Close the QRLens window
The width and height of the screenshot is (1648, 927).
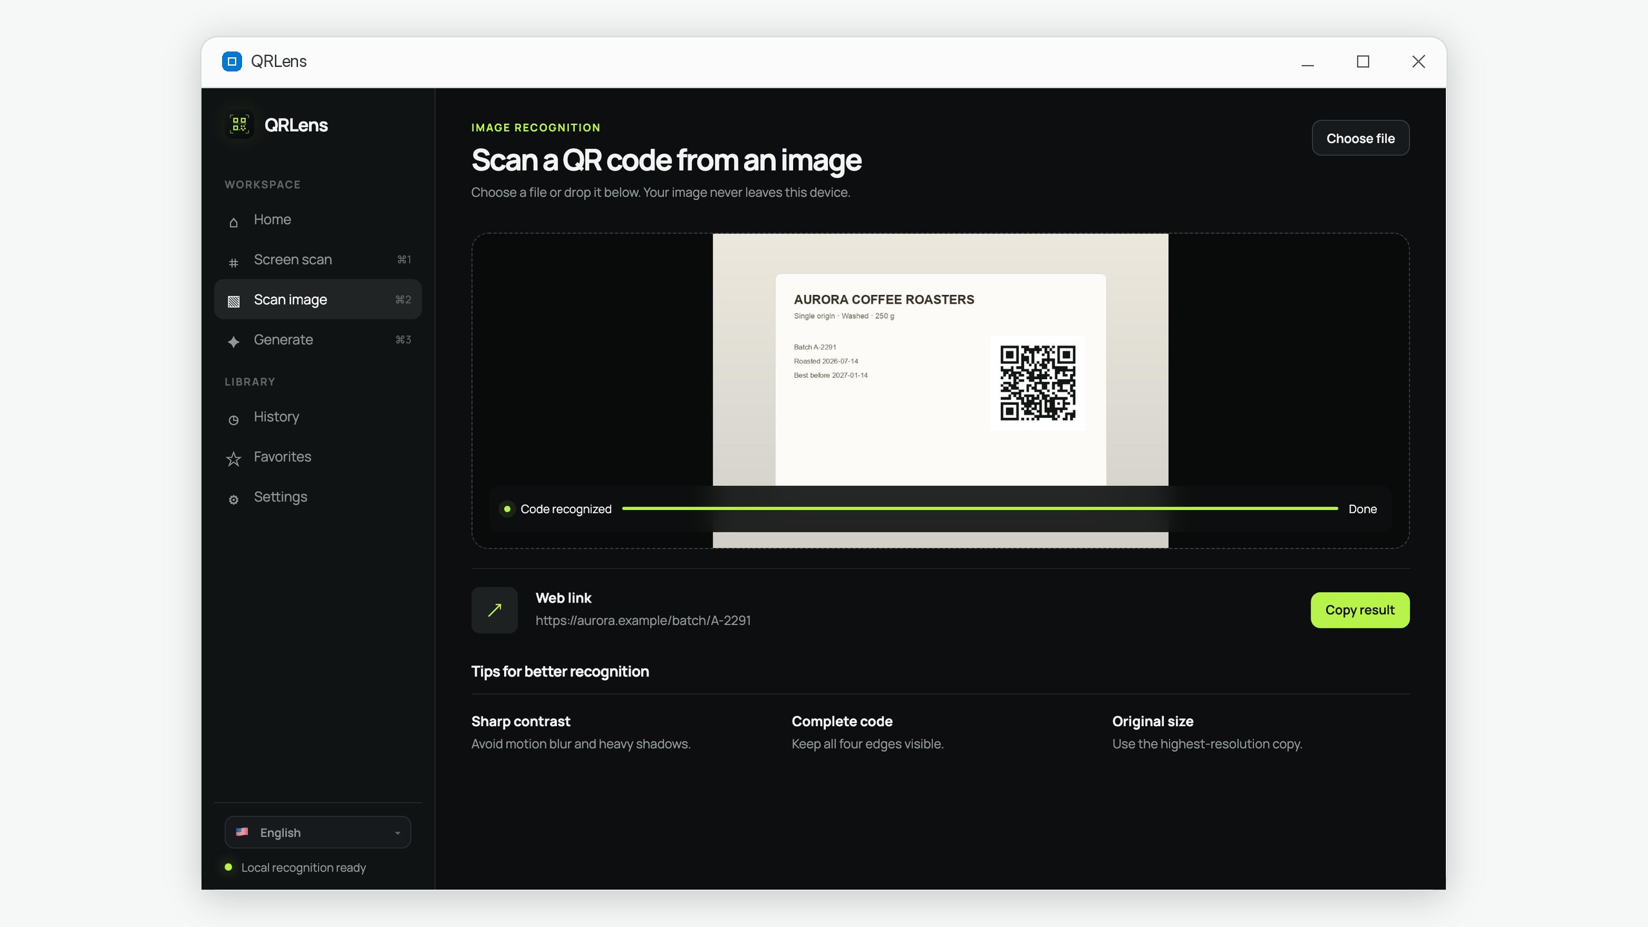pyautogui.click(x=1418, y=62)
